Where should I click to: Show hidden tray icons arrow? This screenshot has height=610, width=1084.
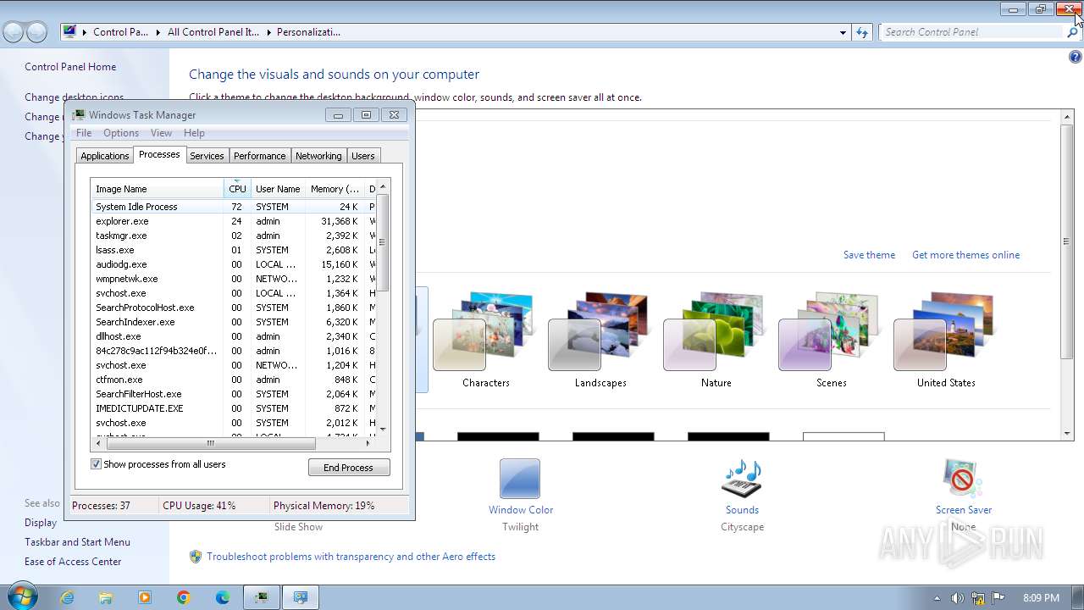937,598
